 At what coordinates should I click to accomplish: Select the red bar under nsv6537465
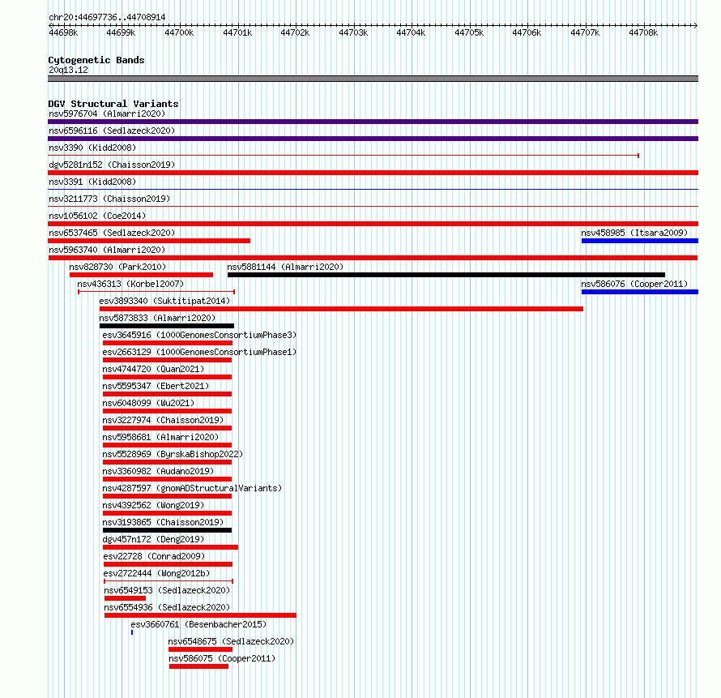(149, 241)
